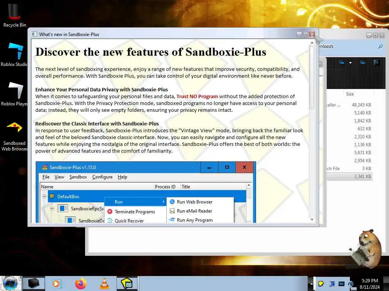Click the Explorer help icon
The image size is (389, 291).
coord(376,63)
